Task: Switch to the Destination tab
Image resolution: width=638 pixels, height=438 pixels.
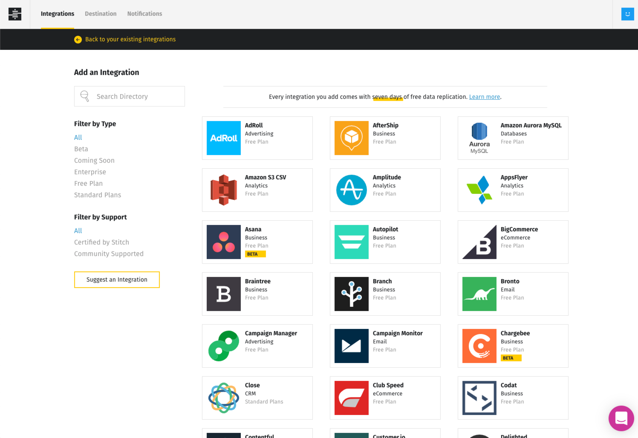Action: (101, 14)
